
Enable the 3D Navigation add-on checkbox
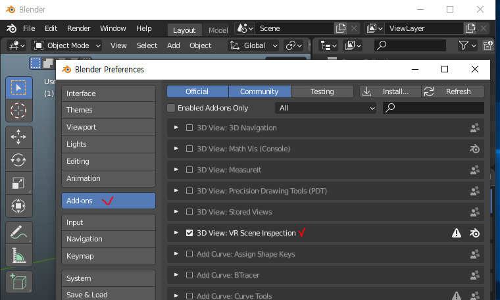coord(189,128)
